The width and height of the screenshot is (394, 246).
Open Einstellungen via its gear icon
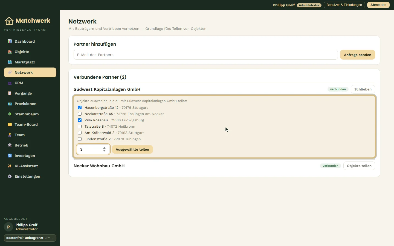pyautogui.click(x=10, y=176)
